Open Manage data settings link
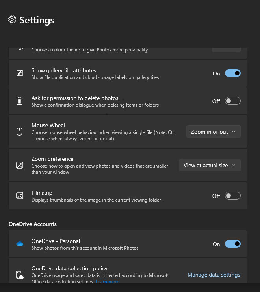The width and height of the screenshot is (260, 292). 214,275
